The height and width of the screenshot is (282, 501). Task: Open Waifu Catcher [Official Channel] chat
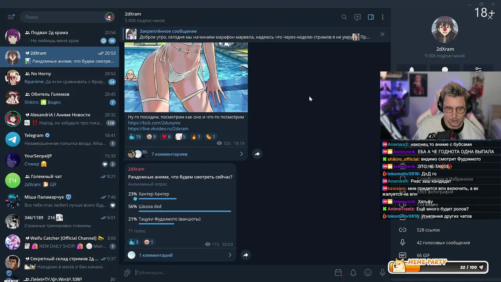click(59, 242)
